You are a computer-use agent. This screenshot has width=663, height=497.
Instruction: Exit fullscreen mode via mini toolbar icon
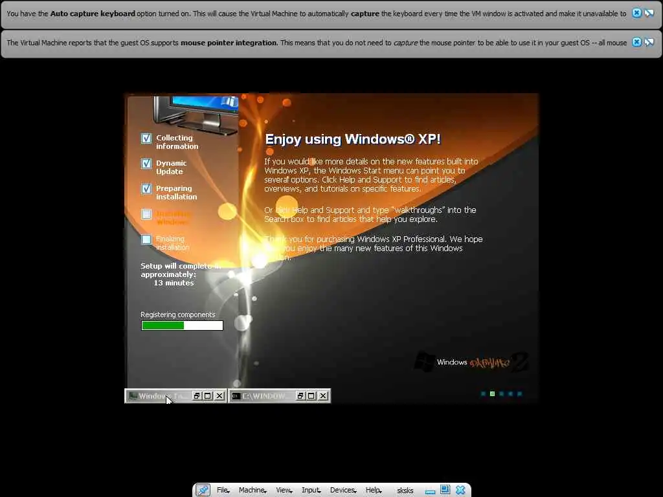click(x=445, y=490)
